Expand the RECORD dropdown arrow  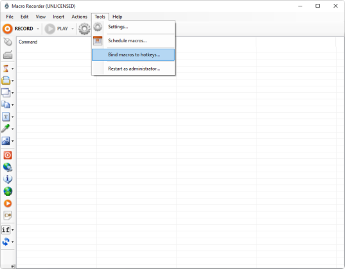click(38, 29)
